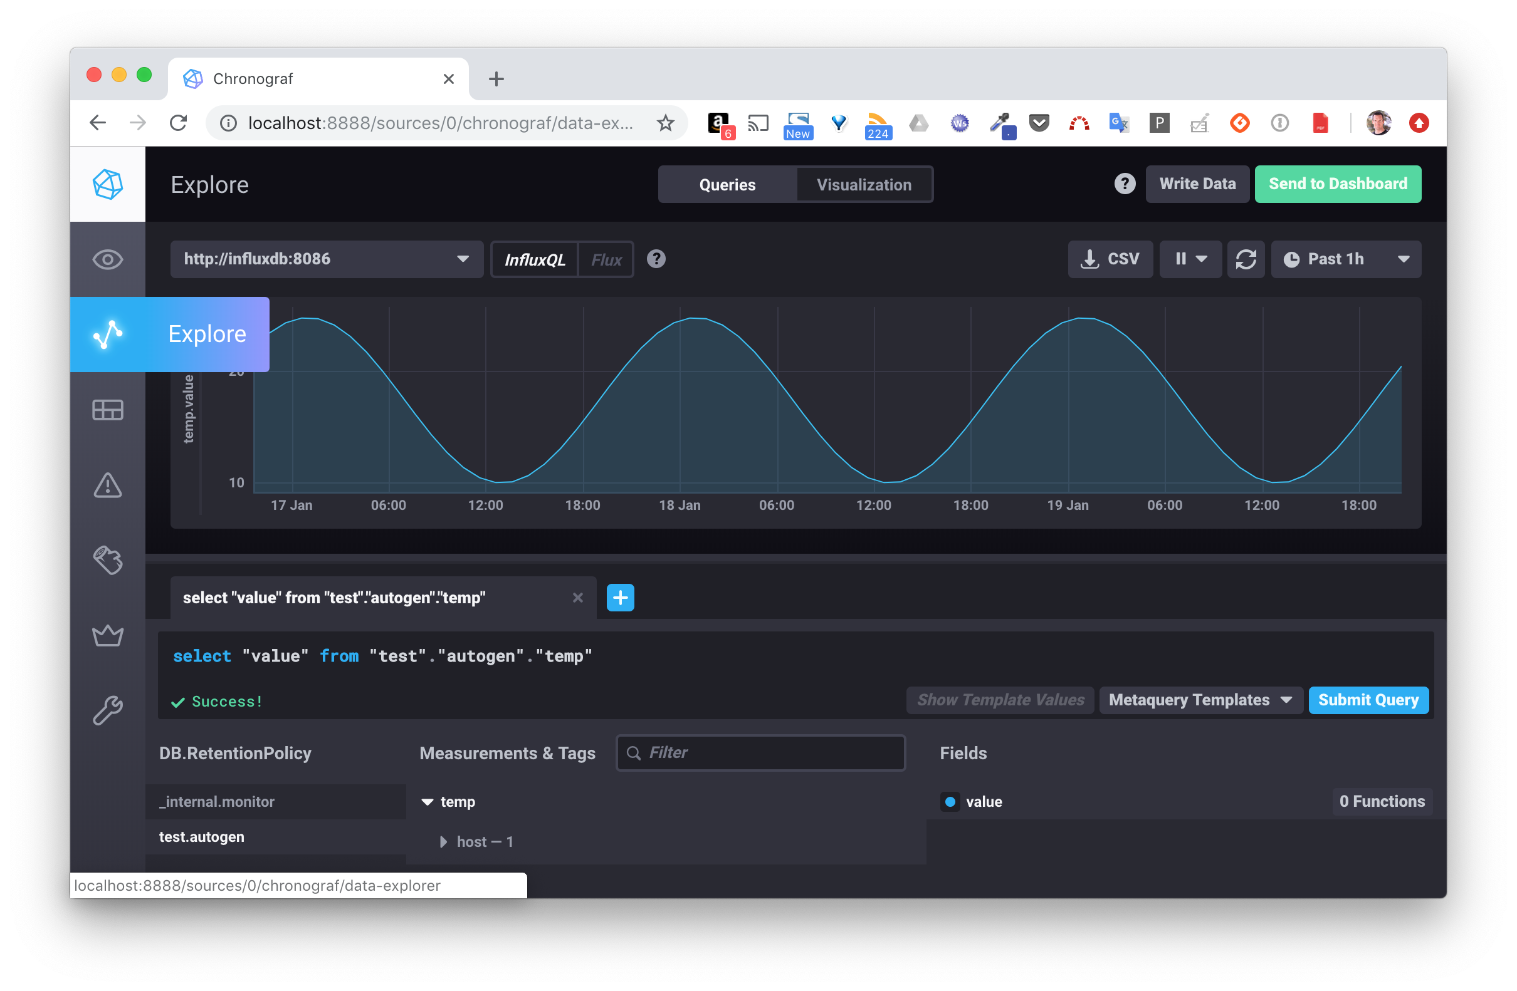This screenshot has width=1517, height=991.
Task: Open Configuration via the wrench icon
Action: 108,711
